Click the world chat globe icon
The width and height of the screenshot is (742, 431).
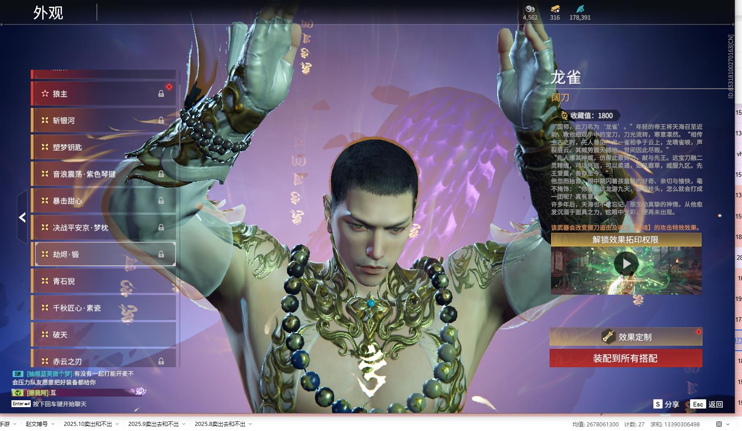pos(17,393)
